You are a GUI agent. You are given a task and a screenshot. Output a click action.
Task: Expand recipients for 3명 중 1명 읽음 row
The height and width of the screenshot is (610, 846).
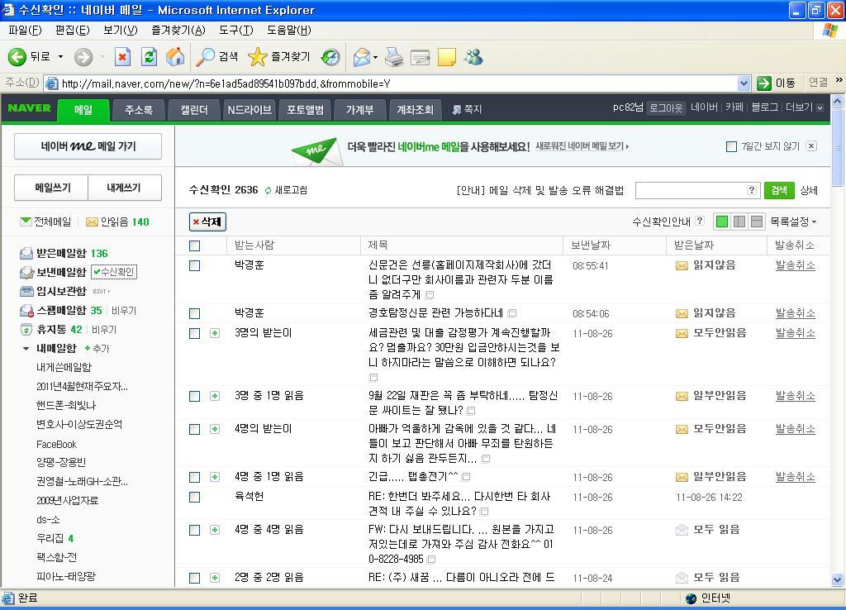pos(215,396)
